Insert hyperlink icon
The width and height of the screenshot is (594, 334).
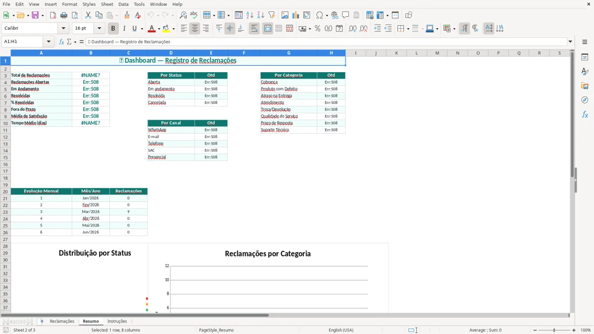click(335, 15)
